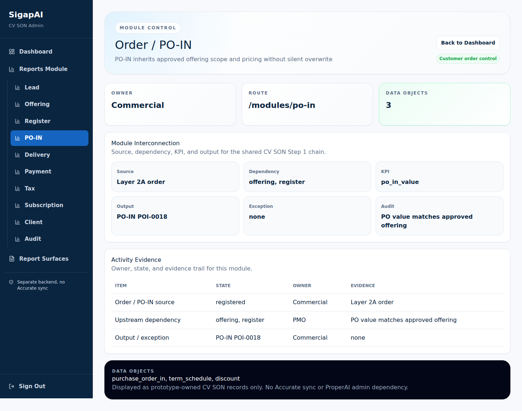The height and width of the screenshot is (411, 522).
Task: Click the Back to Dashboard button
Action: click(x=468, y=43)
